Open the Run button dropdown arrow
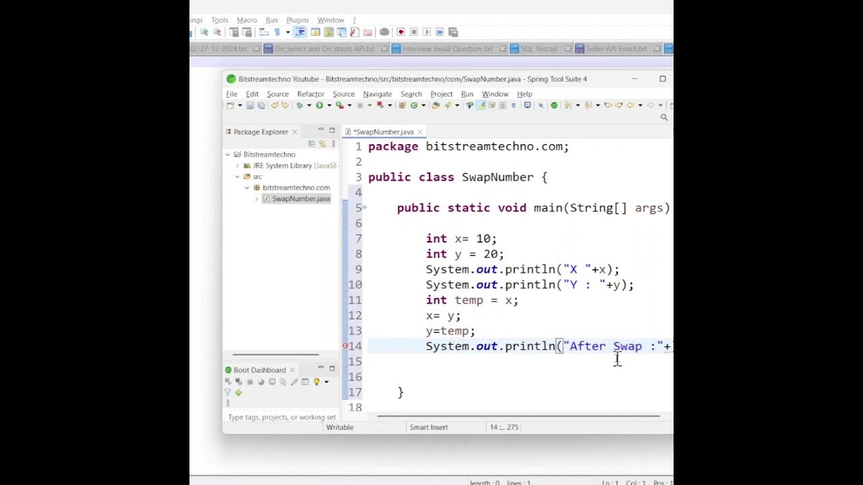The width and height of the screenshot is (863, 485). point(329,105)
